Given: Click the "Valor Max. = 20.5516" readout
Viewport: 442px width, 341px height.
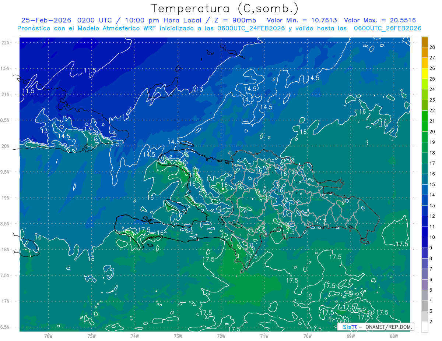Looking at the screenshot, I should pyautogui.click(x=380, y=20).
